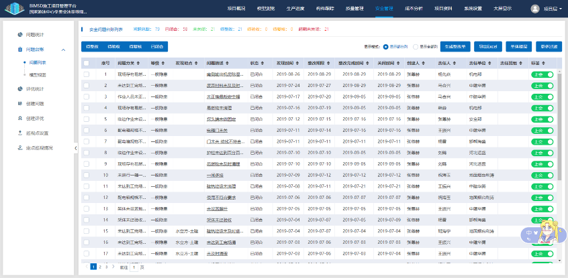
Task: Click the 问题台账 clipboard icon in sidebar
Action: pos(19,50)
